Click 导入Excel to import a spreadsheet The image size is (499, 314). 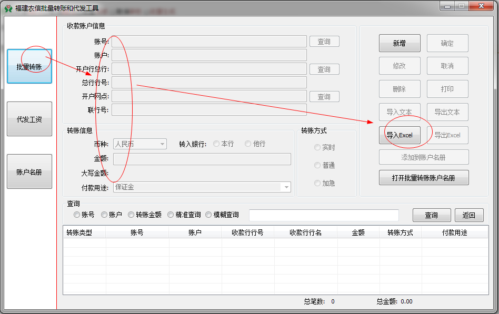point(400,135)
